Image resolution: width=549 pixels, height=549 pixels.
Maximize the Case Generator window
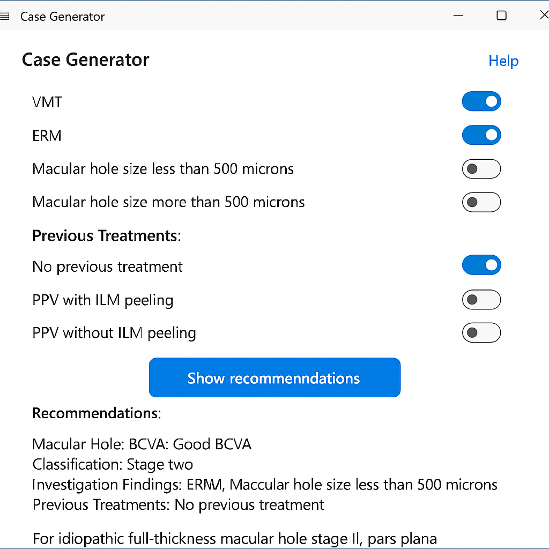[501, 16]
